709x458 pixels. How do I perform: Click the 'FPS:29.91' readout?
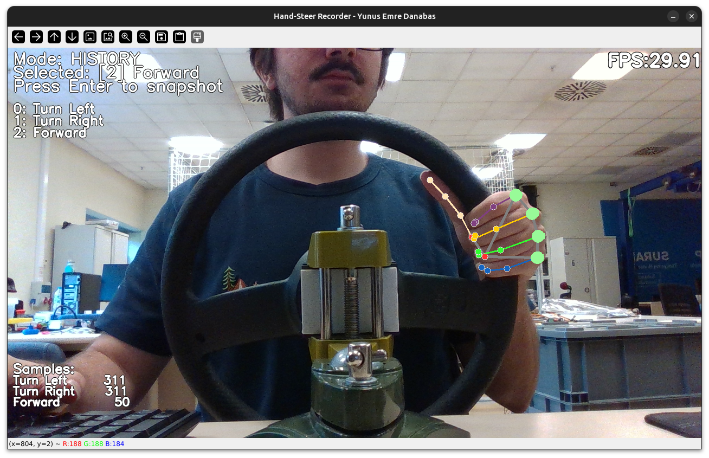pos(654,61)
